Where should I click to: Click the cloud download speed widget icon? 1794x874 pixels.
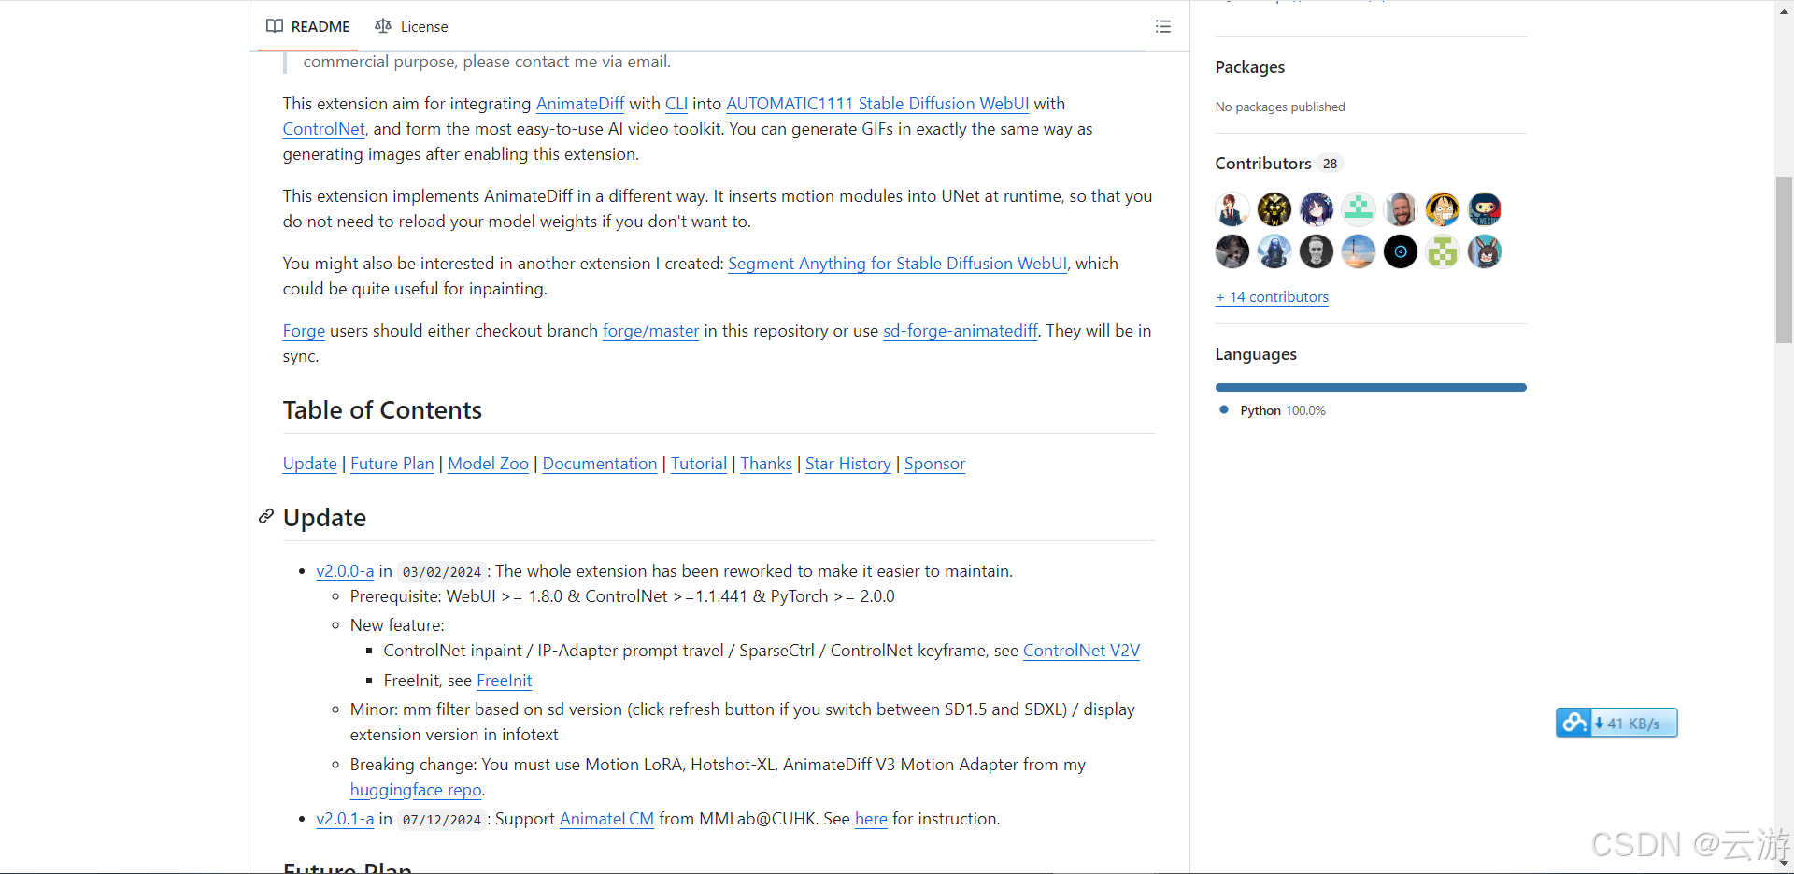1573,723
